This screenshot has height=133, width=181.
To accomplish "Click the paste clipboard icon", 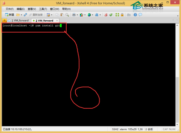I will coord(62,15).
